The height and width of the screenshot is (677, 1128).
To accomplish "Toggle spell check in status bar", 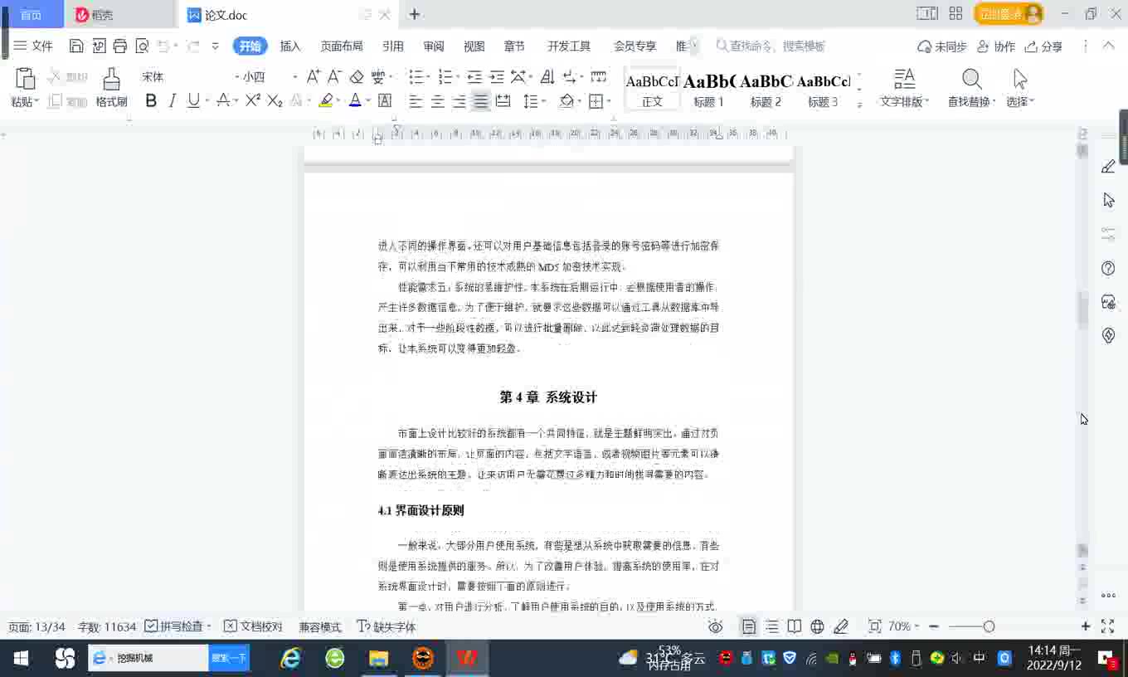I will pyautogui.click(x=177, y=626).
